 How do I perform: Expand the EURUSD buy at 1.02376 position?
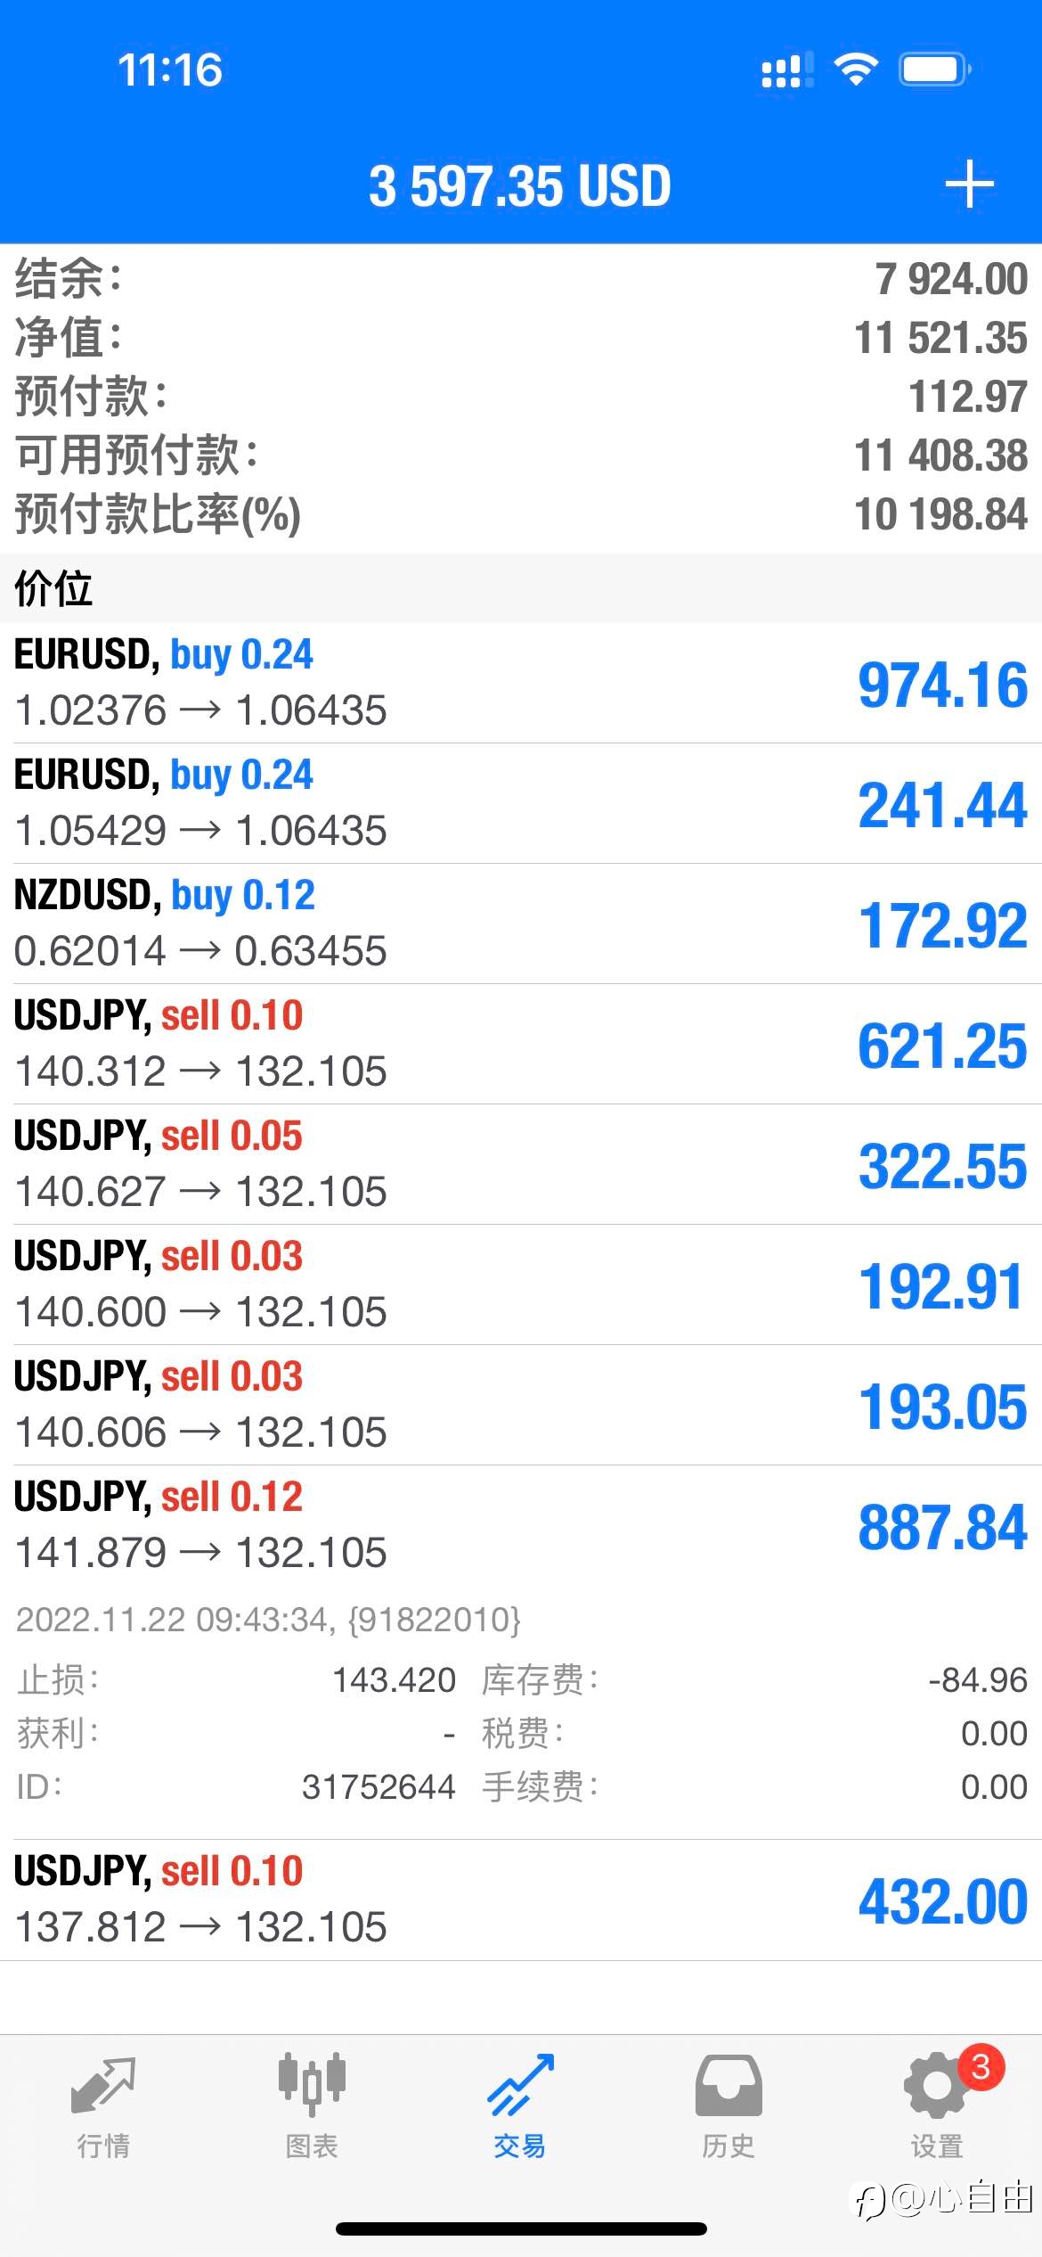(x=521, y=684)
